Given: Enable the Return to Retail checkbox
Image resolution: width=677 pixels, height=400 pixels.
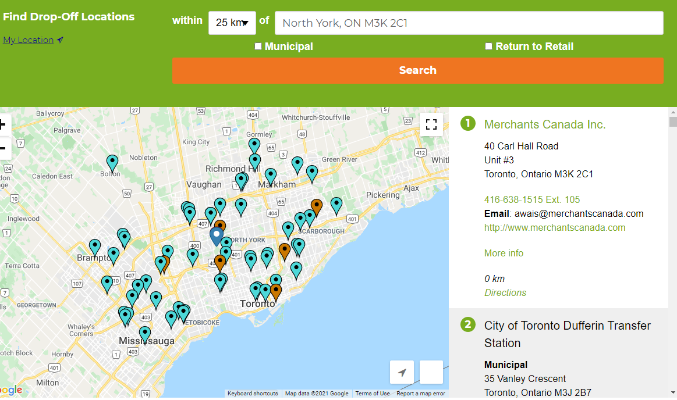Looking at the screenshot, I should 489,46.
